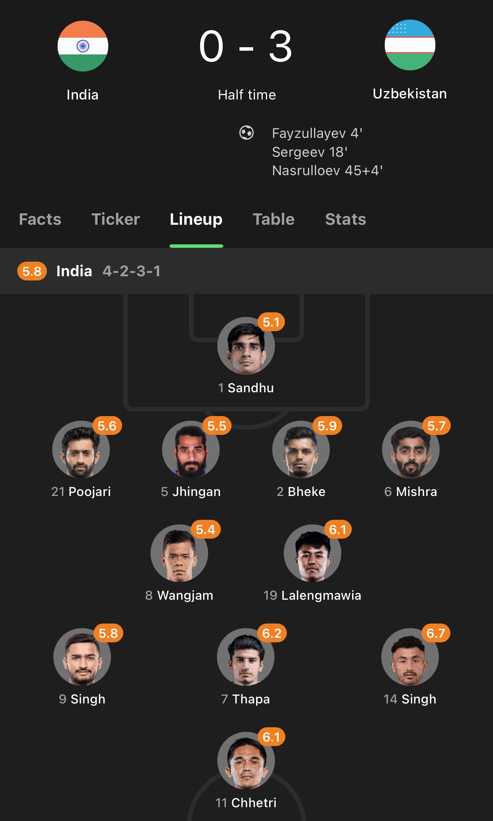Select the Lineup tab

pos(196,219)
